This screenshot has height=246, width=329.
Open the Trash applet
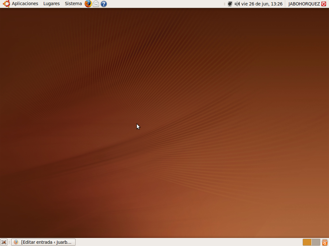[x=325, y=242]
